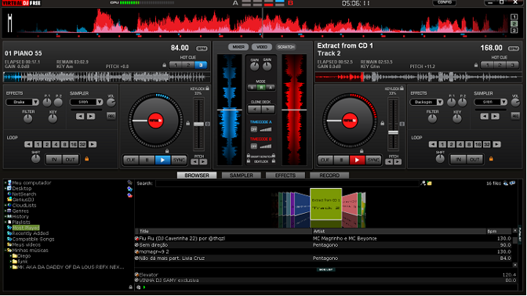Click the left deck filter knob

click(28, 118)
